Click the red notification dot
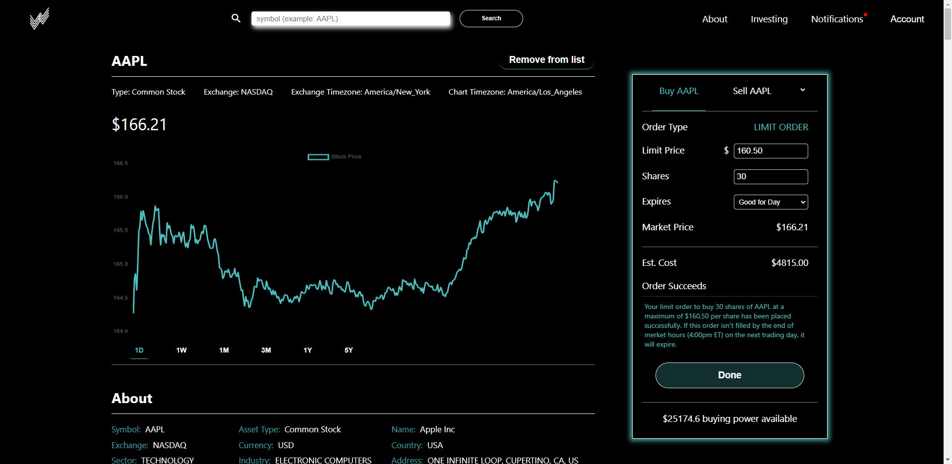952x464 pixels. click(x=865, y=14)
